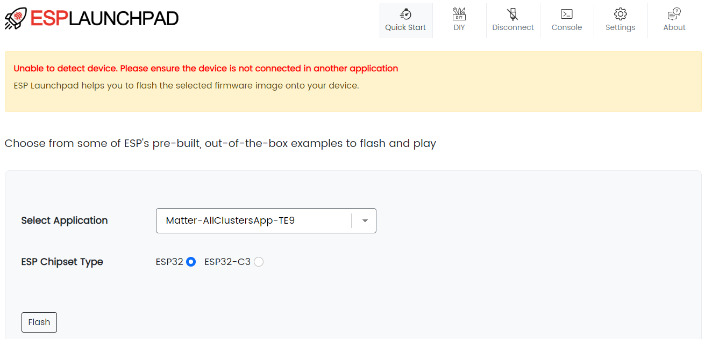The width and height of the screenshot is (705, 339).
Task: Click the Quick Start clock icon
Action: coord(405,14)
